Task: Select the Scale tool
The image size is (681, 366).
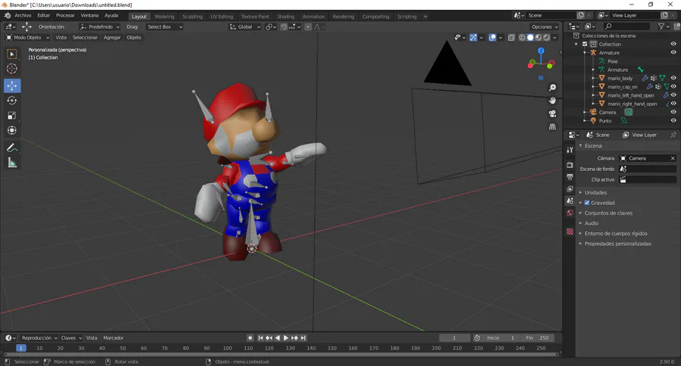Action: coord(11,116)
